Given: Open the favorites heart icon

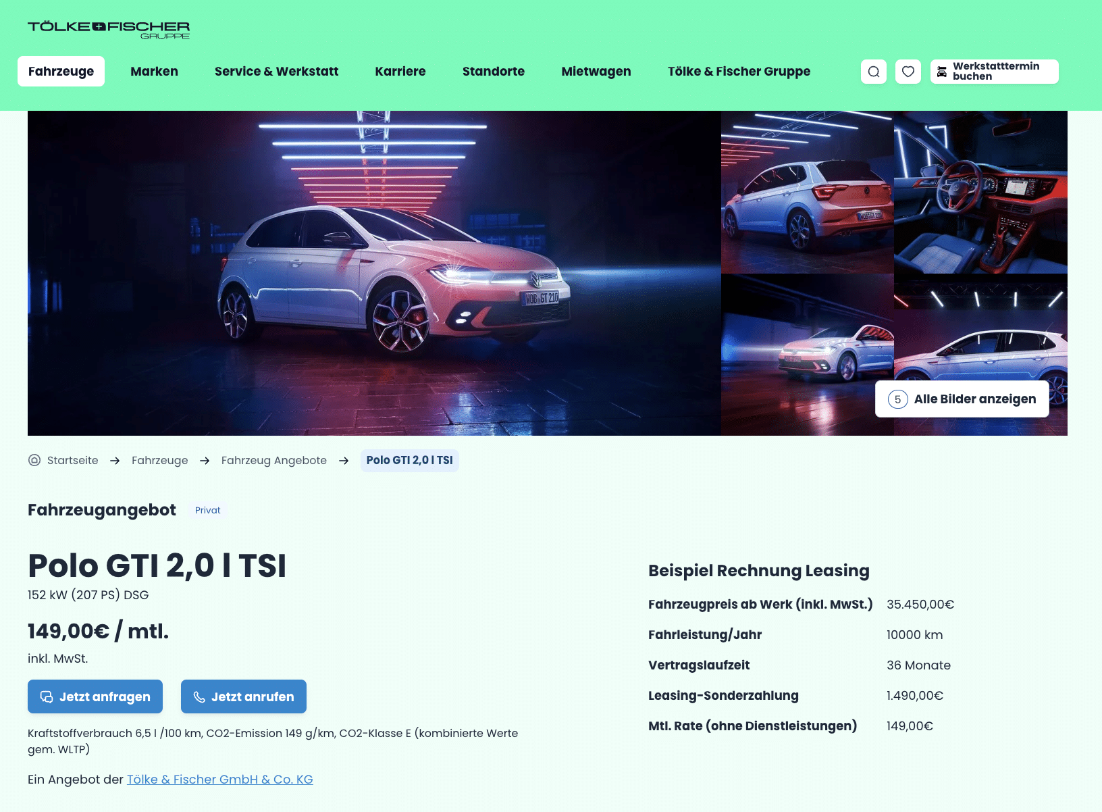Looking at the screenshot, I should coord(908,72).
